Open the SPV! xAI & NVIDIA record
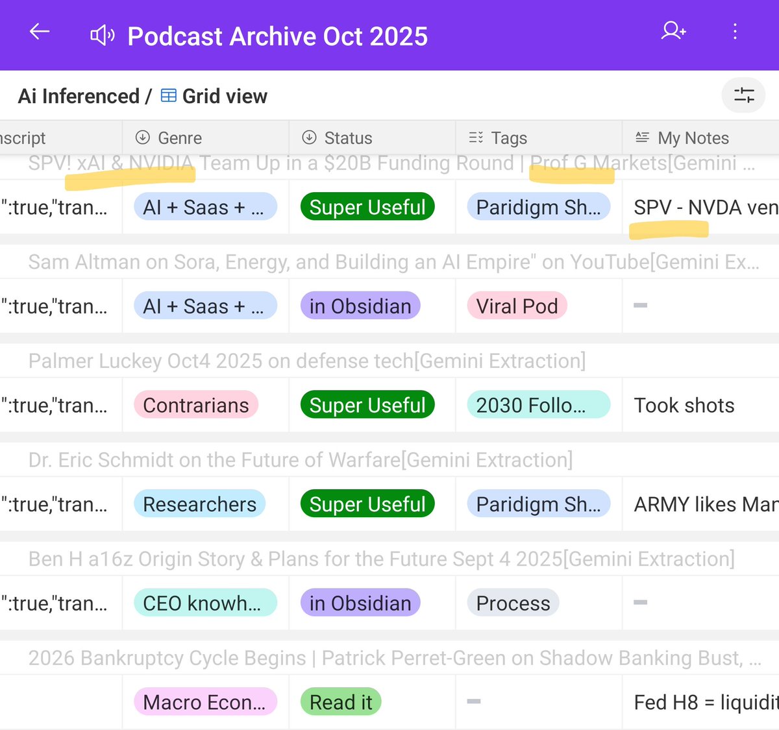 391,164
